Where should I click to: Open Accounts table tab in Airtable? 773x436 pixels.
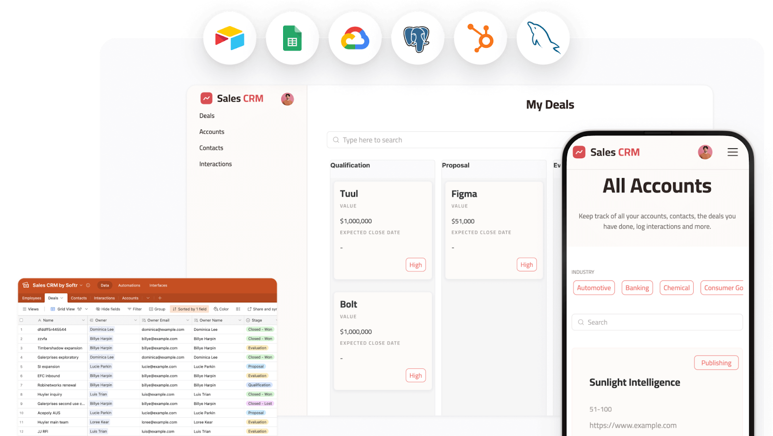tap(130, 298)
